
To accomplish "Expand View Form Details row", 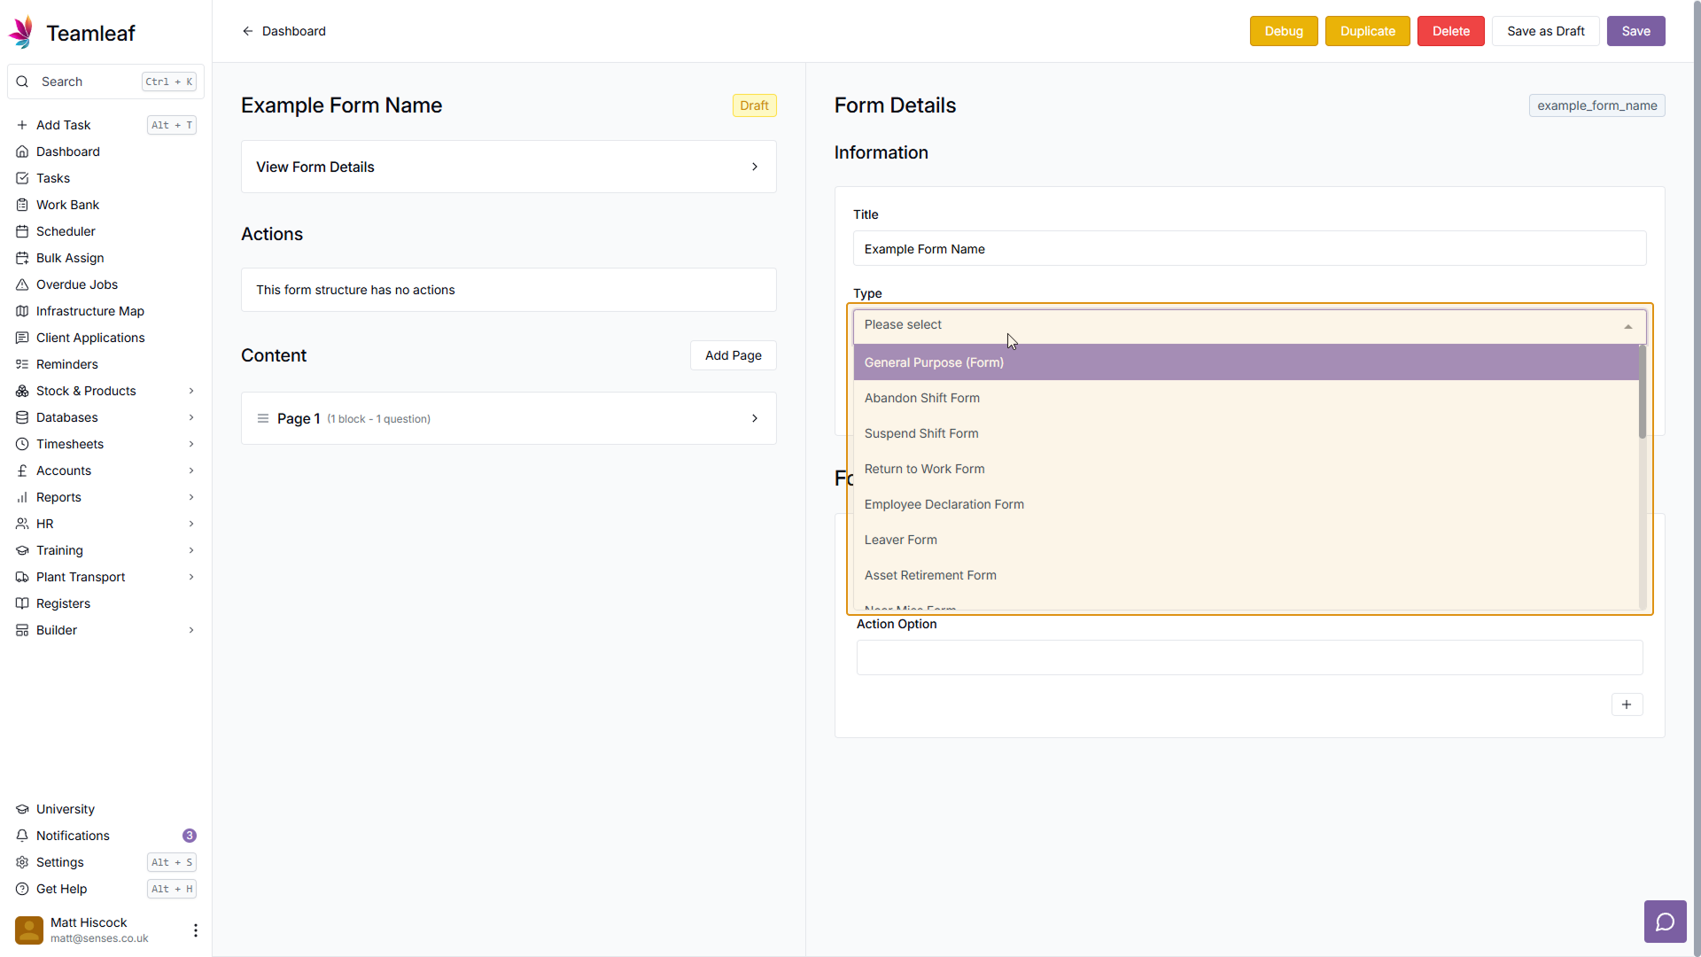I will pos(509,167).
